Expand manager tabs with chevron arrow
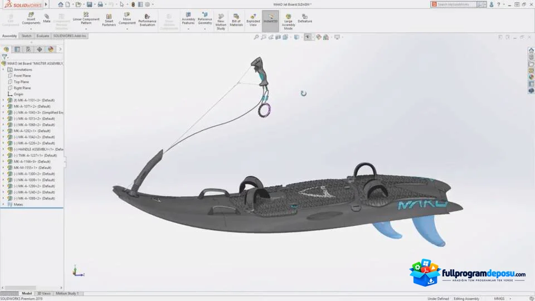 [60, 49]
